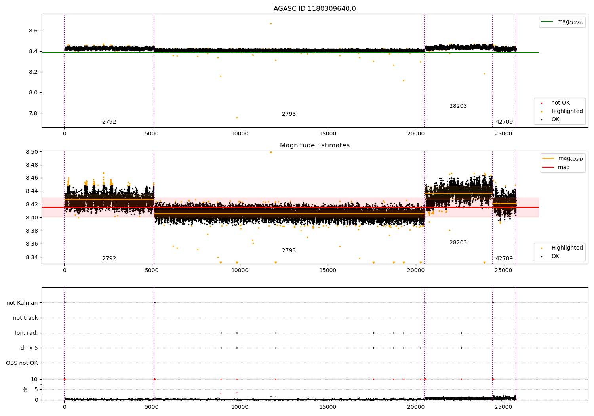Click obsid label 2792 in Magnitude Estimates plot
This screenshot has width=594, height=416.
click(109, 259)
